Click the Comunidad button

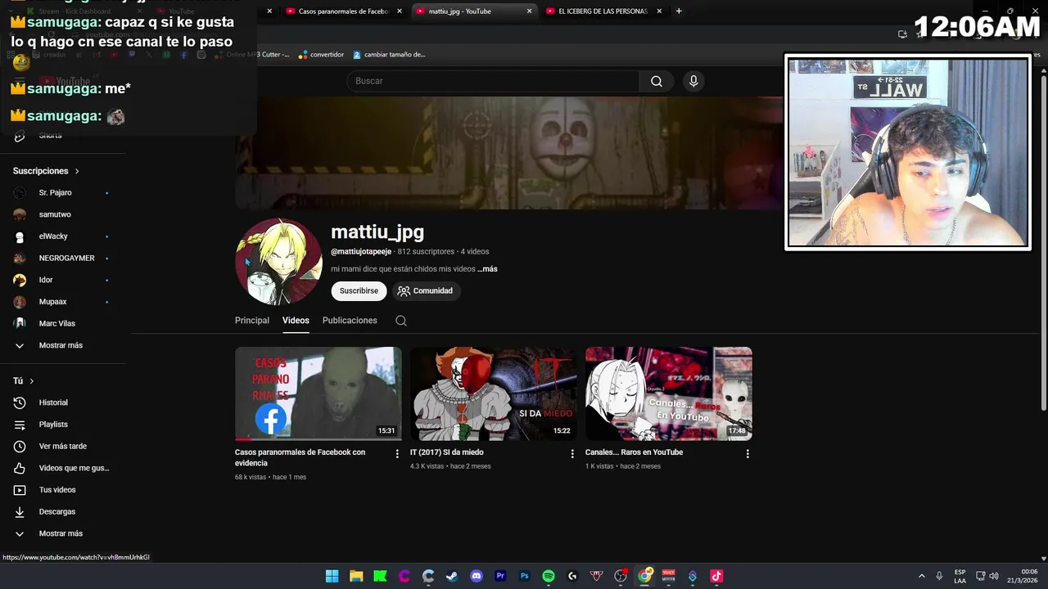(x=425, y=290)
